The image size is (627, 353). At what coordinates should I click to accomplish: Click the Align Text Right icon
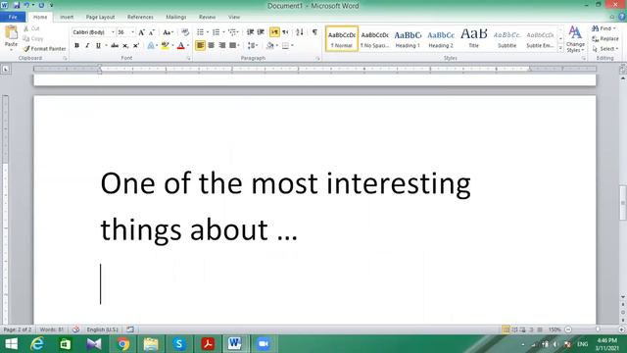point(222,46)
